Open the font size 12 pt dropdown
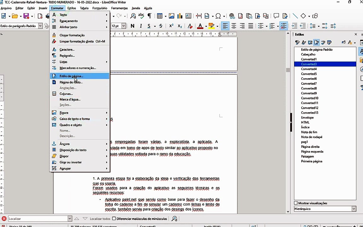The image size is (363, 227). pos(124,26)
